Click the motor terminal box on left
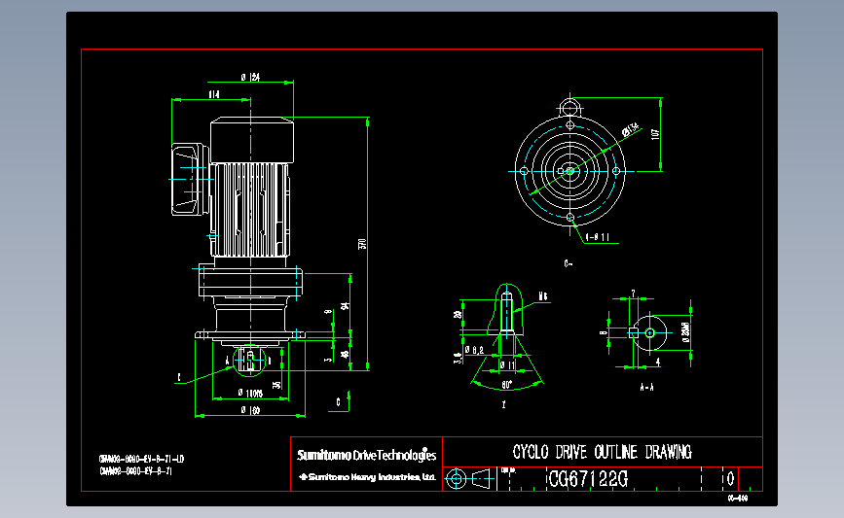This screenshot has width=844, height=518. pos(188,180)
